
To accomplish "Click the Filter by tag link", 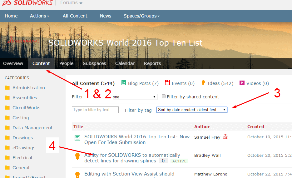I will [x=138, y=110].
